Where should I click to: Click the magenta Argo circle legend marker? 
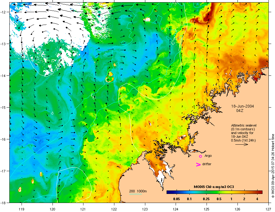200,156
